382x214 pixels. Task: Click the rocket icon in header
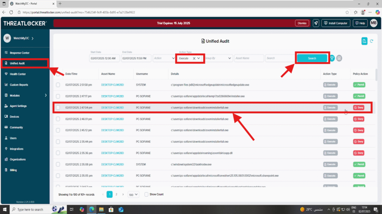316,23
